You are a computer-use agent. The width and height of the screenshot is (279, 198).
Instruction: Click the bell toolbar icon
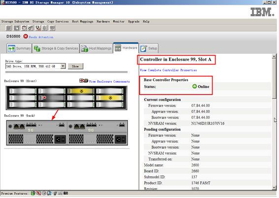pyautogui.click(x=44, y=28)
